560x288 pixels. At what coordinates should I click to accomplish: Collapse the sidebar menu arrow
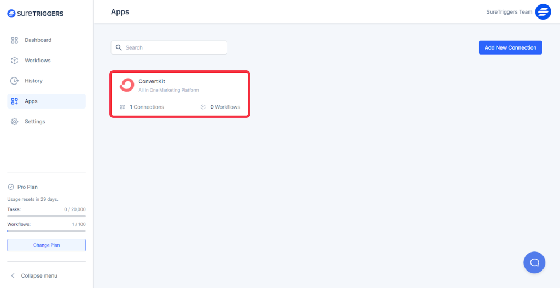coord(13,276)
